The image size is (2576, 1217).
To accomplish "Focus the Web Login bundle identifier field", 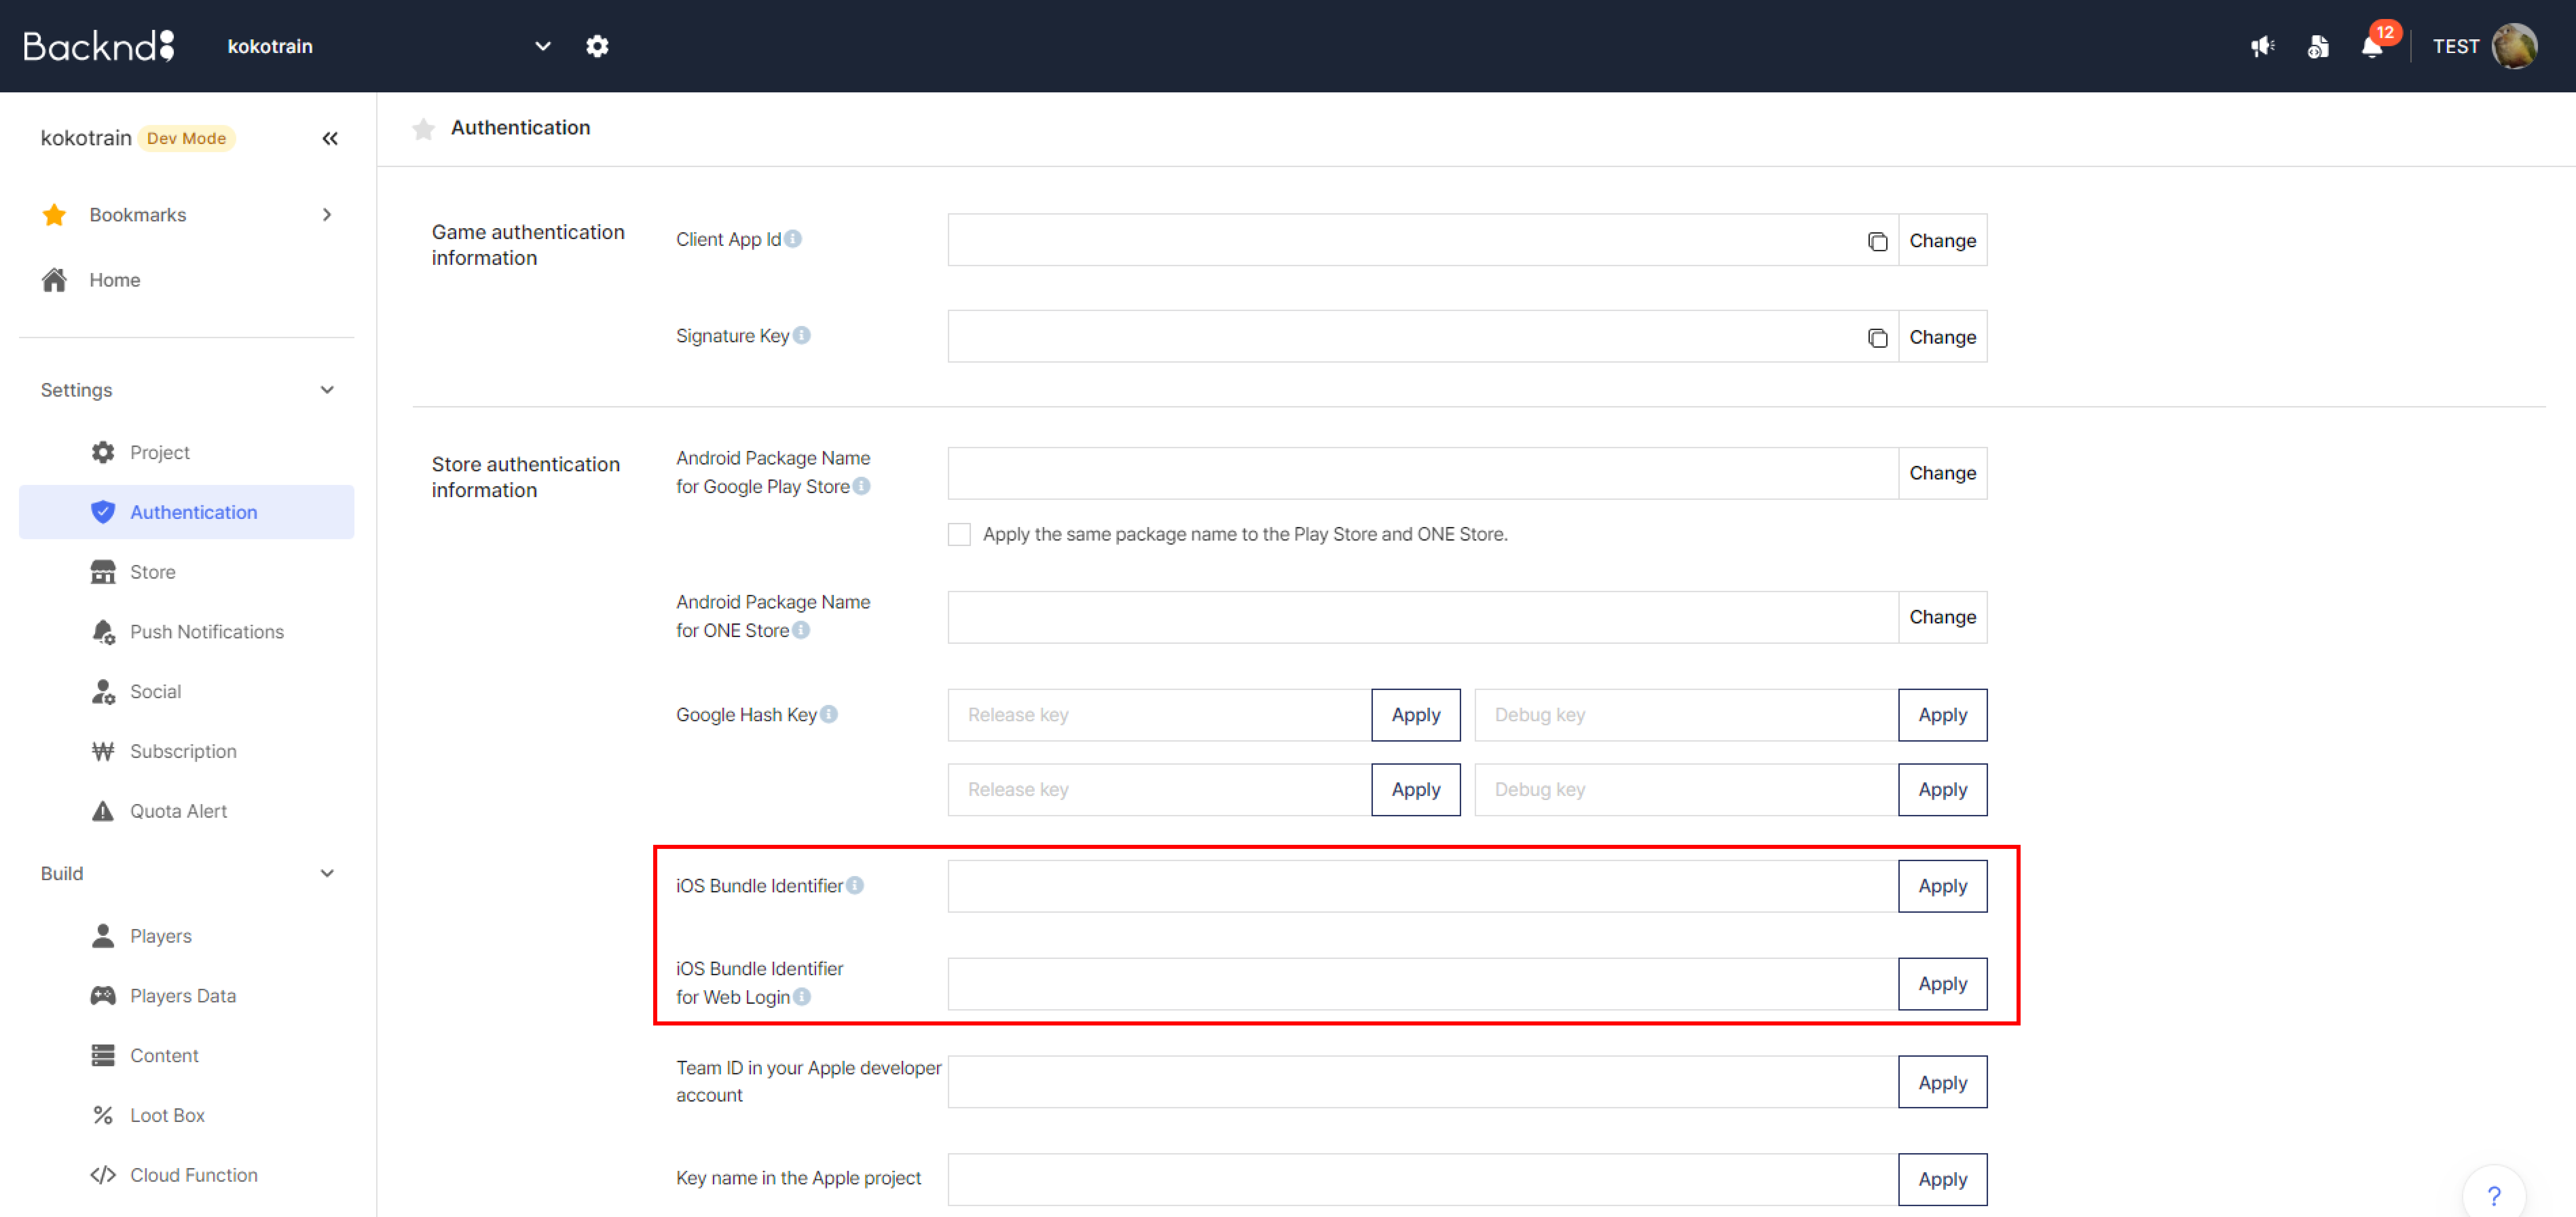I will pyautogui.click(x=1423, y=984).
